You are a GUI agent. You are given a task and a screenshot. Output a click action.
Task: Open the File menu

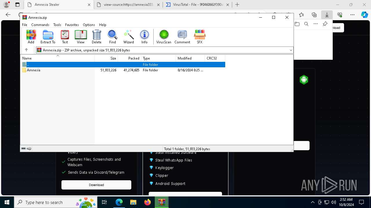(25, 25)
